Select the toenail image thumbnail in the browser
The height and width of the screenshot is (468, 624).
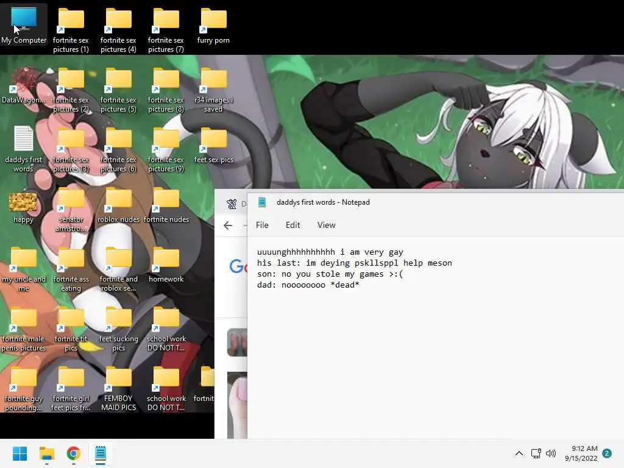(237, 405)
